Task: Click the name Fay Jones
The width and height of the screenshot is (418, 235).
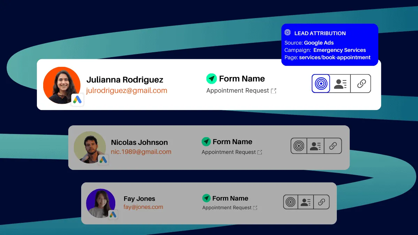Action: pos(139,199)
